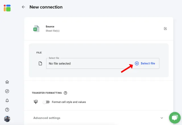Screen dimensions: 182x125
Task: Click the blank document icon beside file field
Action: [x=40, y=63]
